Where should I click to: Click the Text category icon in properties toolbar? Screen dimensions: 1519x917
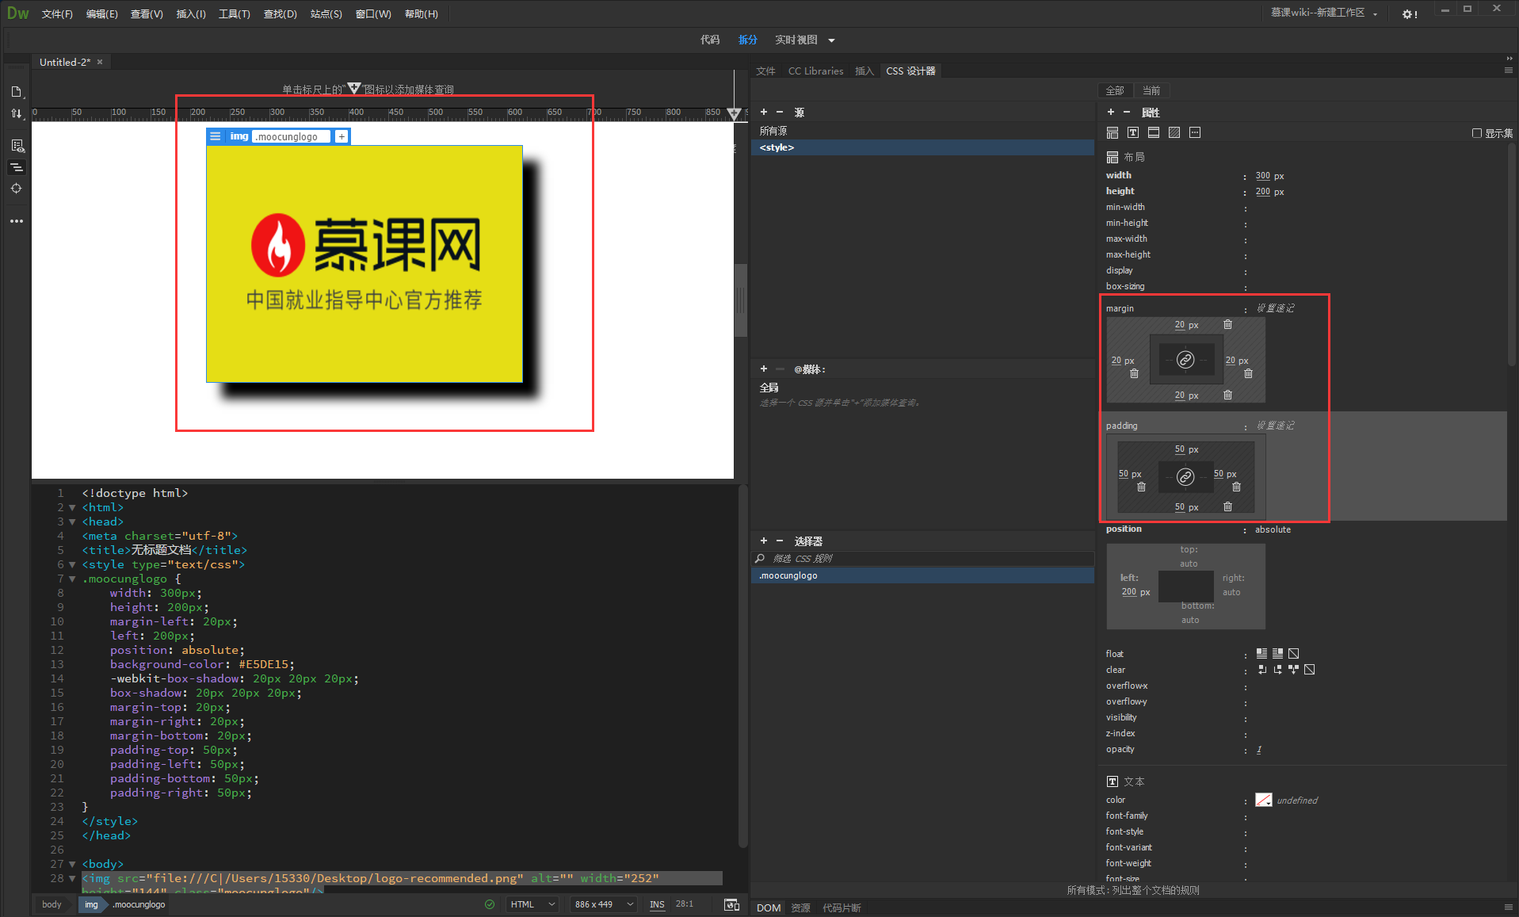[1133, 132]
